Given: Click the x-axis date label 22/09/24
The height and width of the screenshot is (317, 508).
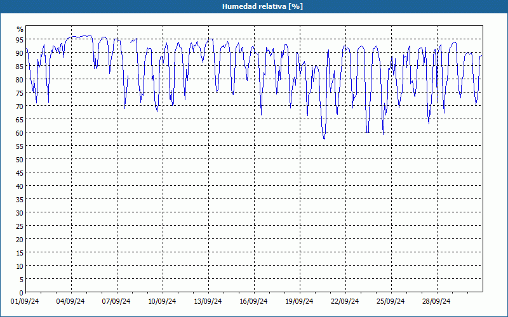Looking at the screenshot, I should tap(345, 301).
